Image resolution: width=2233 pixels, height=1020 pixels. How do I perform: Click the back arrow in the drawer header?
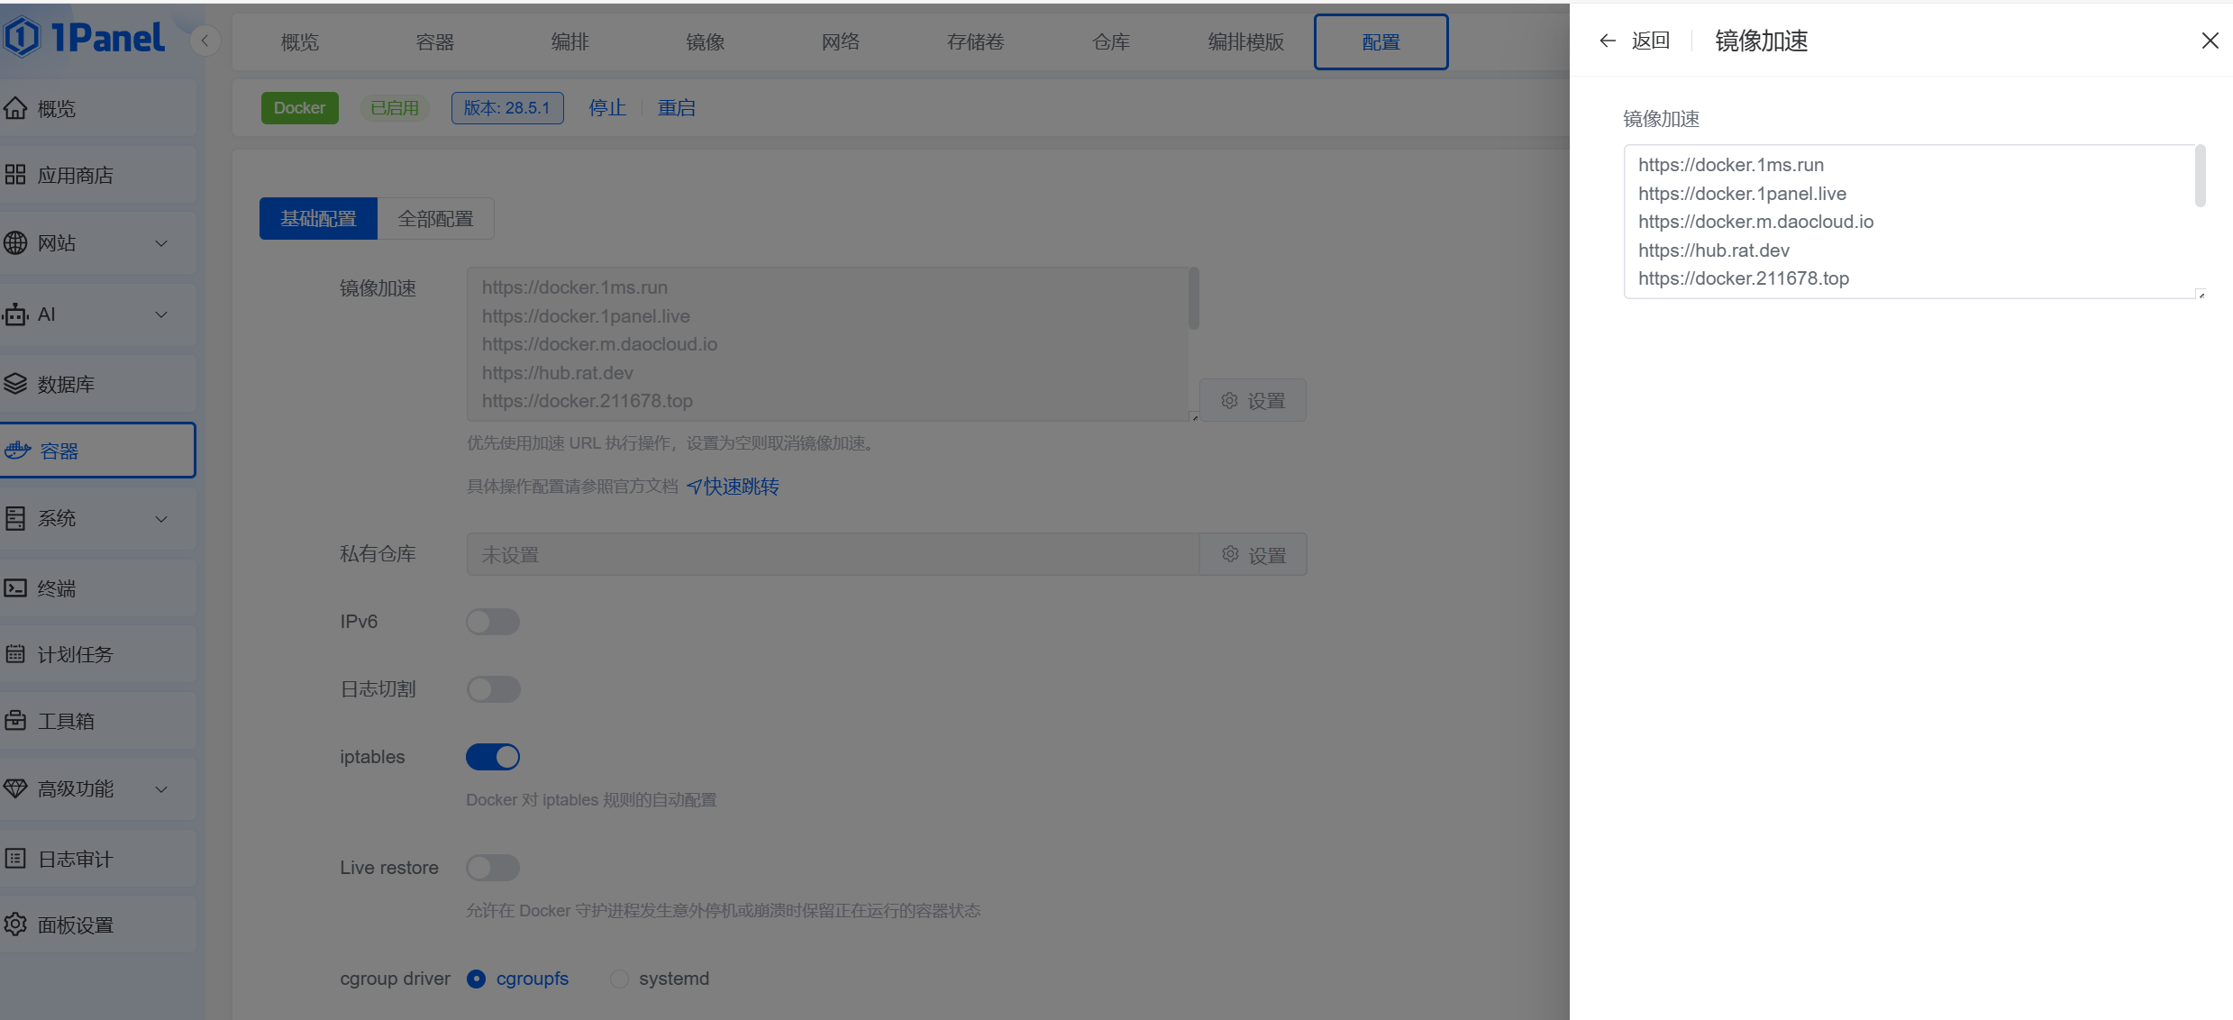[x=1608, y=41]
